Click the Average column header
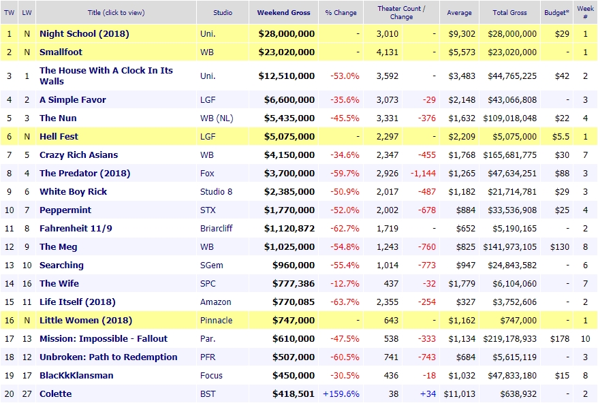This screenshot has width=598, height=403. coord(459,12)
